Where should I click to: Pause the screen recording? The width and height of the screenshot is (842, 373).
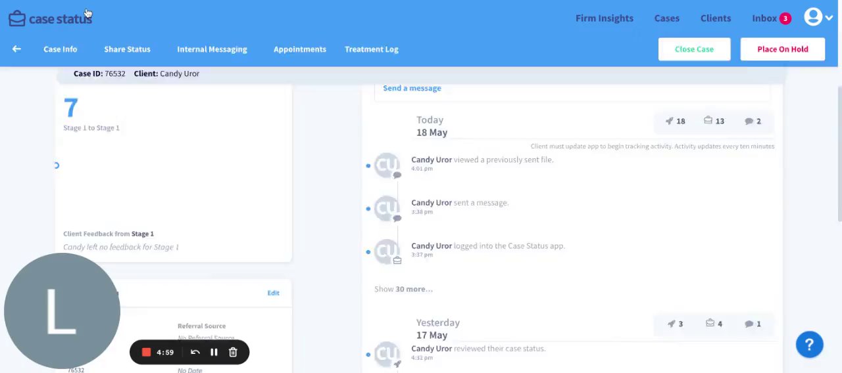click(214, 353)
